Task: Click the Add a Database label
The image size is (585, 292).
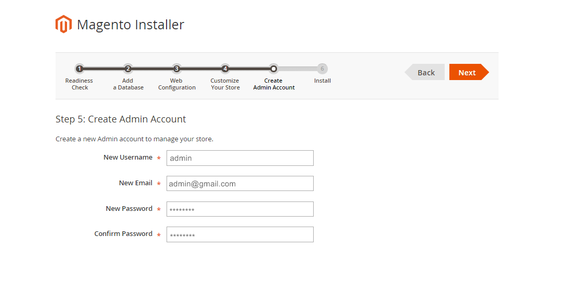Action: 128,84
